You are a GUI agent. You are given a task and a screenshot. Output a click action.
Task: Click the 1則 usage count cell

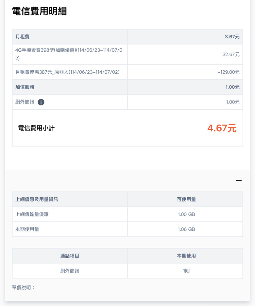click(186, 271)
